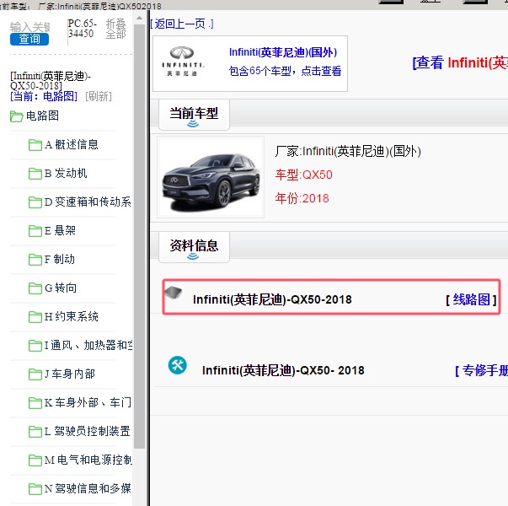
Task: Select the 当前车型 tab
Action: pyautogui.click(x=194, y=115)
